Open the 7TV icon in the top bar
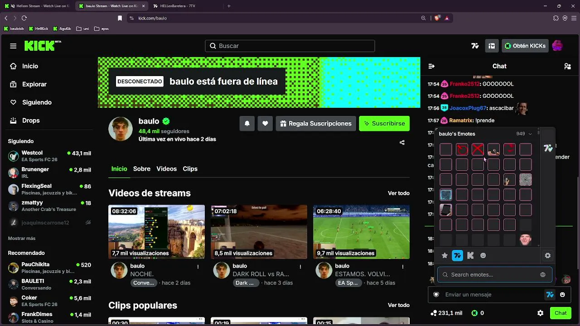Screen dimensions: 580x326 click(x=475, y=46)
